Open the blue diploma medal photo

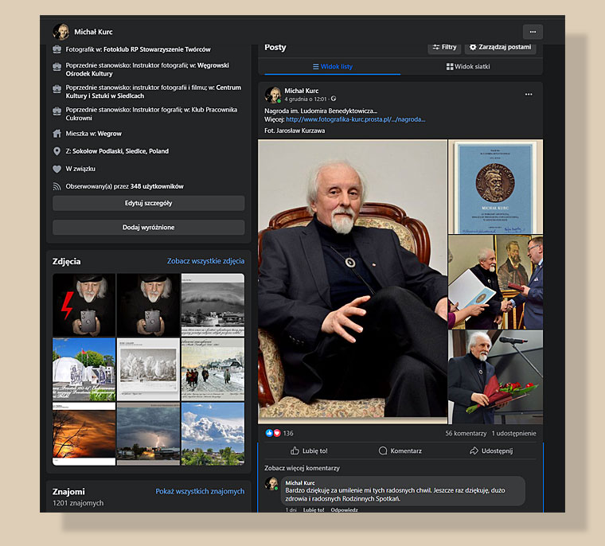(x=495, y=187)
